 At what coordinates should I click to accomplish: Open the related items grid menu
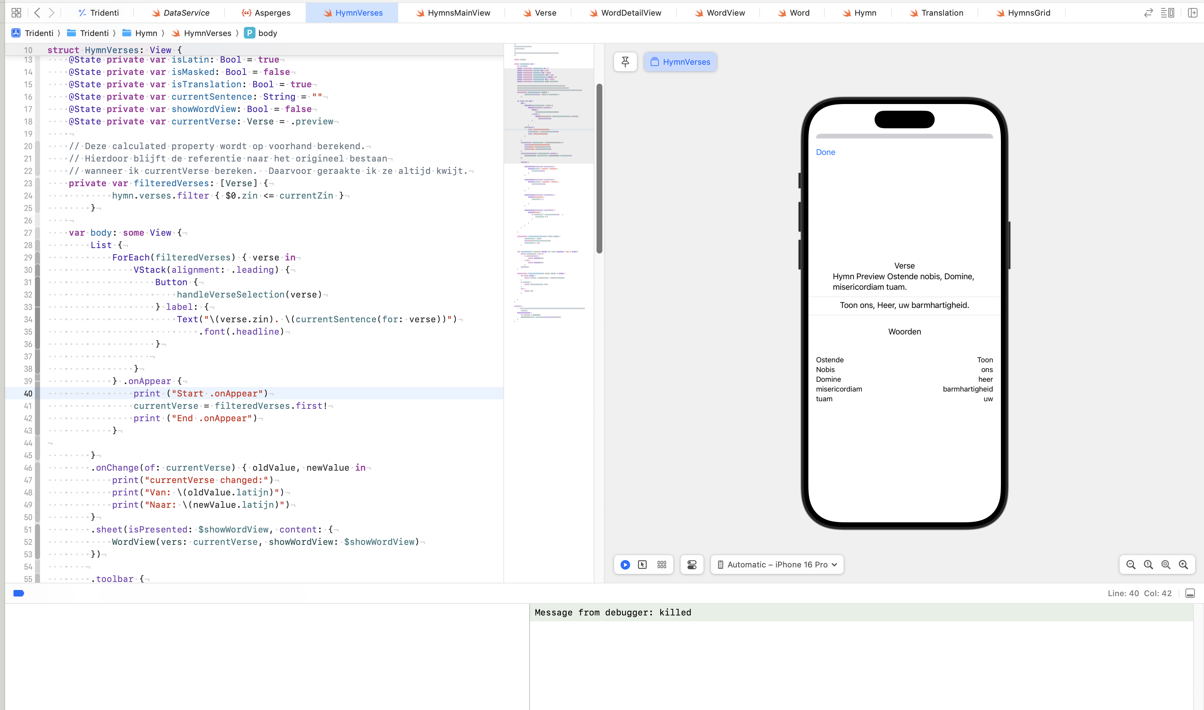(x=16, y=13)
